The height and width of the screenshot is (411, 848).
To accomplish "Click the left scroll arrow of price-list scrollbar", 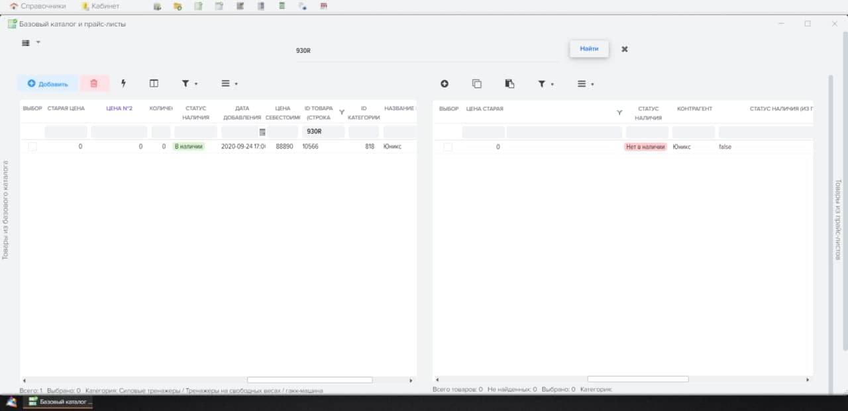I will pos(437,380).
